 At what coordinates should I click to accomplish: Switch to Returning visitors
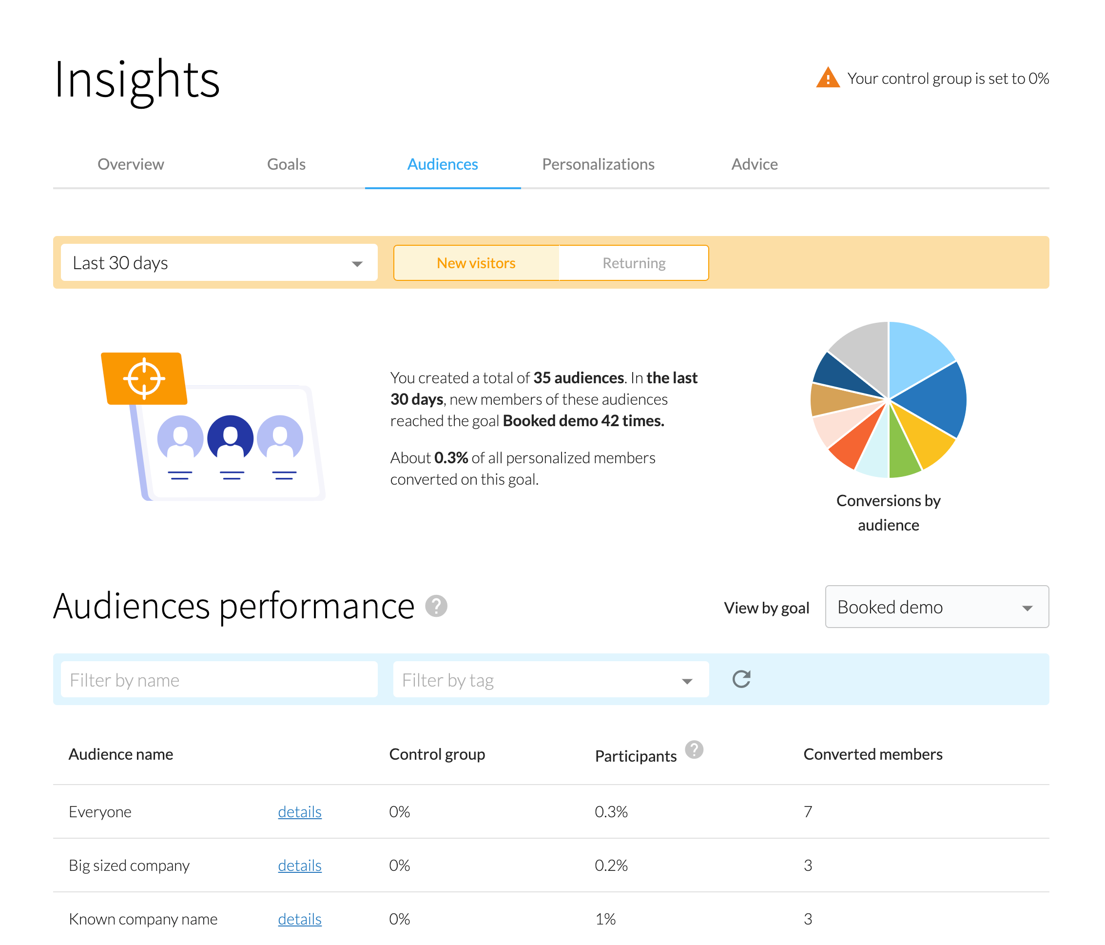[634, 262]
